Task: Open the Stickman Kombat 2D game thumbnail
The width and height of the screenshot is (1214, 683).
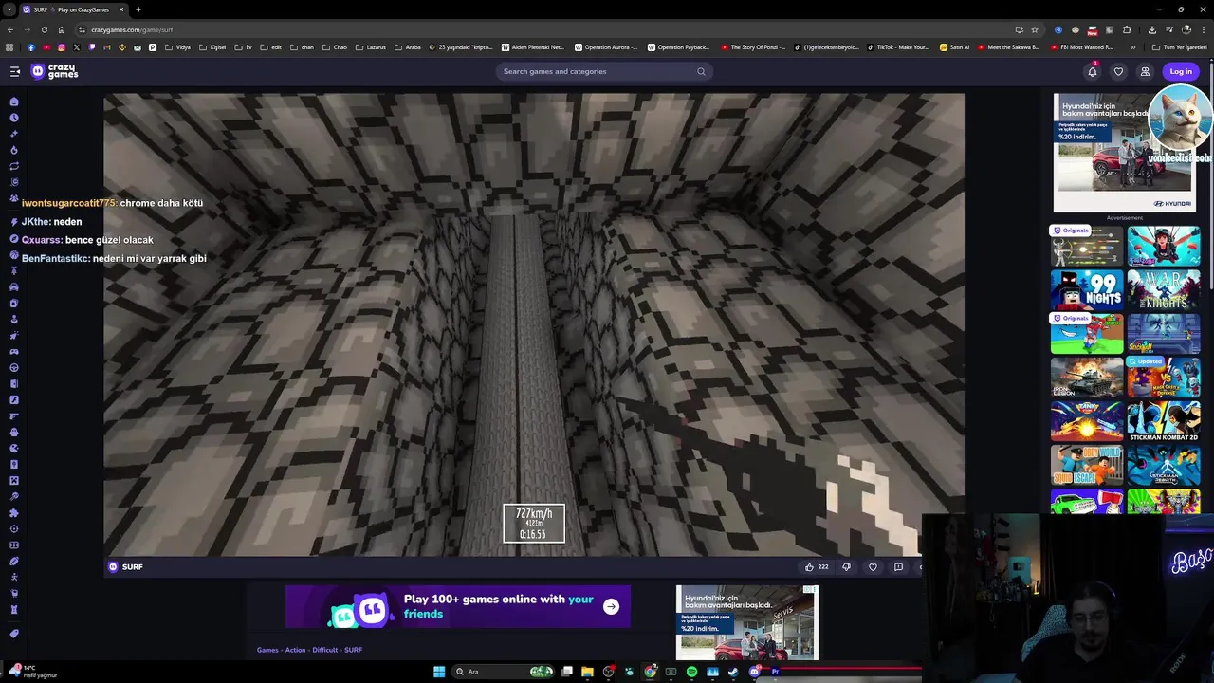Action: (1164, 420)
